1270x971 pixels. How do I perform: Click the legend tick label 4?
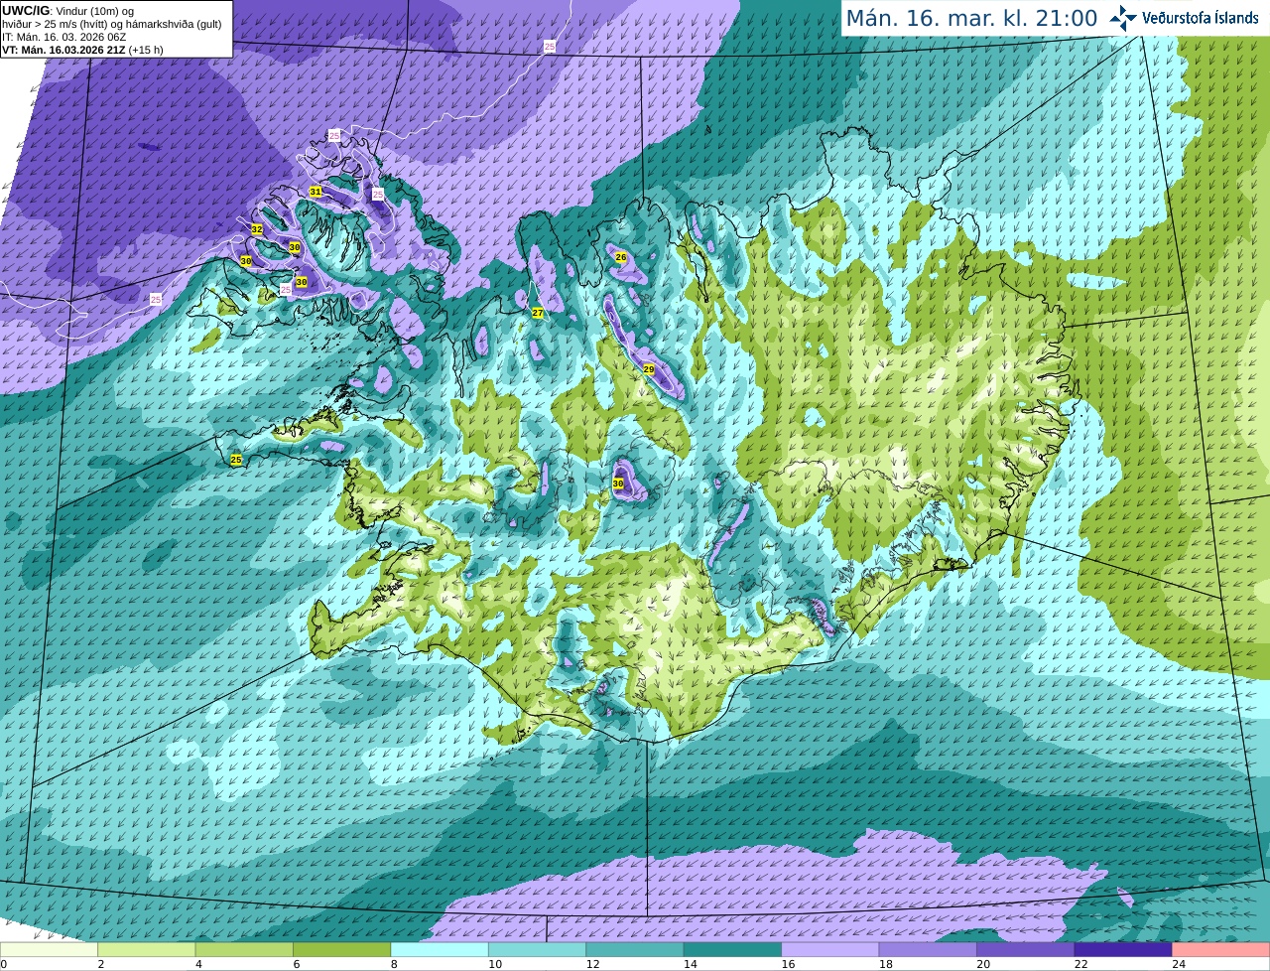pyautogui.click(x=198, y=964)
